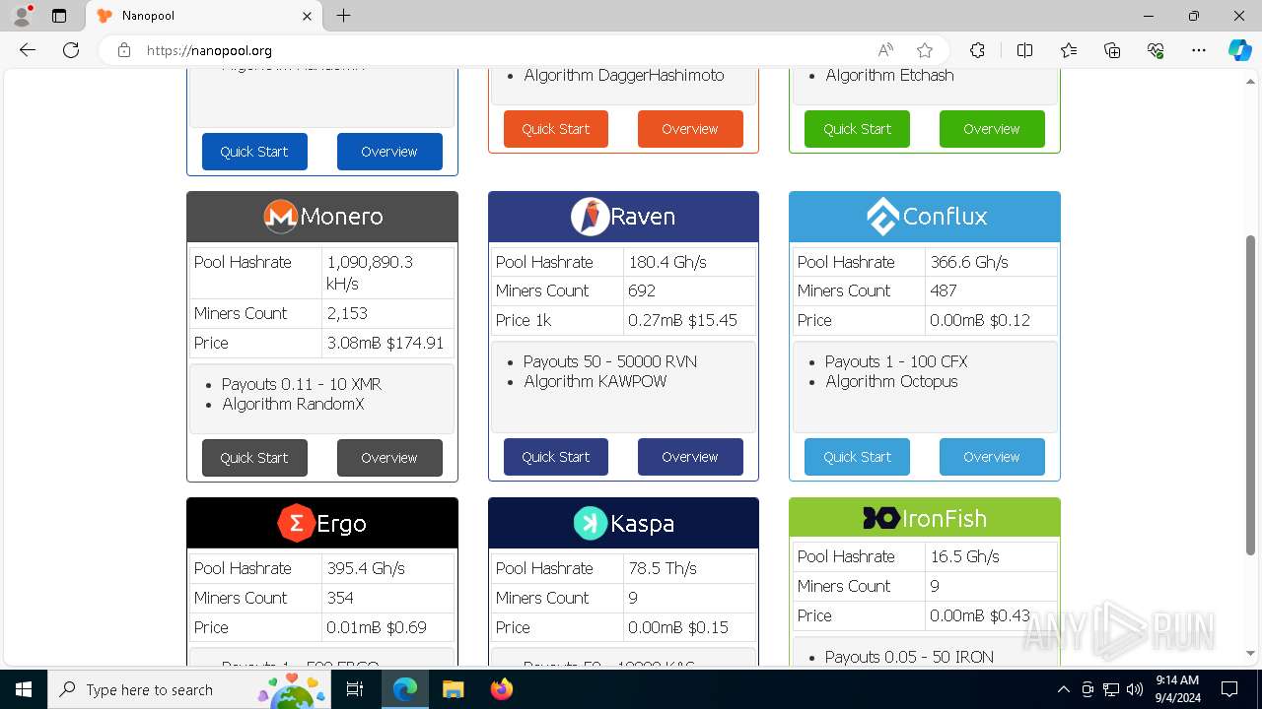Open Browser essentials
Viewport: 1262px width, 709px height.
pyautogui.click(x=1156, y=50)
